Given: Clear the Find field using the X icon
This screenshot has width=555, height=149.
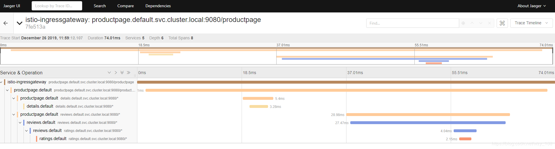Looking at the screenshot, I should 489,23.
